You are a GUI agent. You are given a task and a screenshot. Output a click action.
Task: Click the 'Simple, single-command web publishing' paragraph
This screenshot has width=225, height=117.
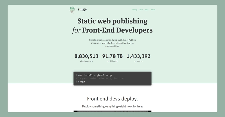click(x=112, y=43)
